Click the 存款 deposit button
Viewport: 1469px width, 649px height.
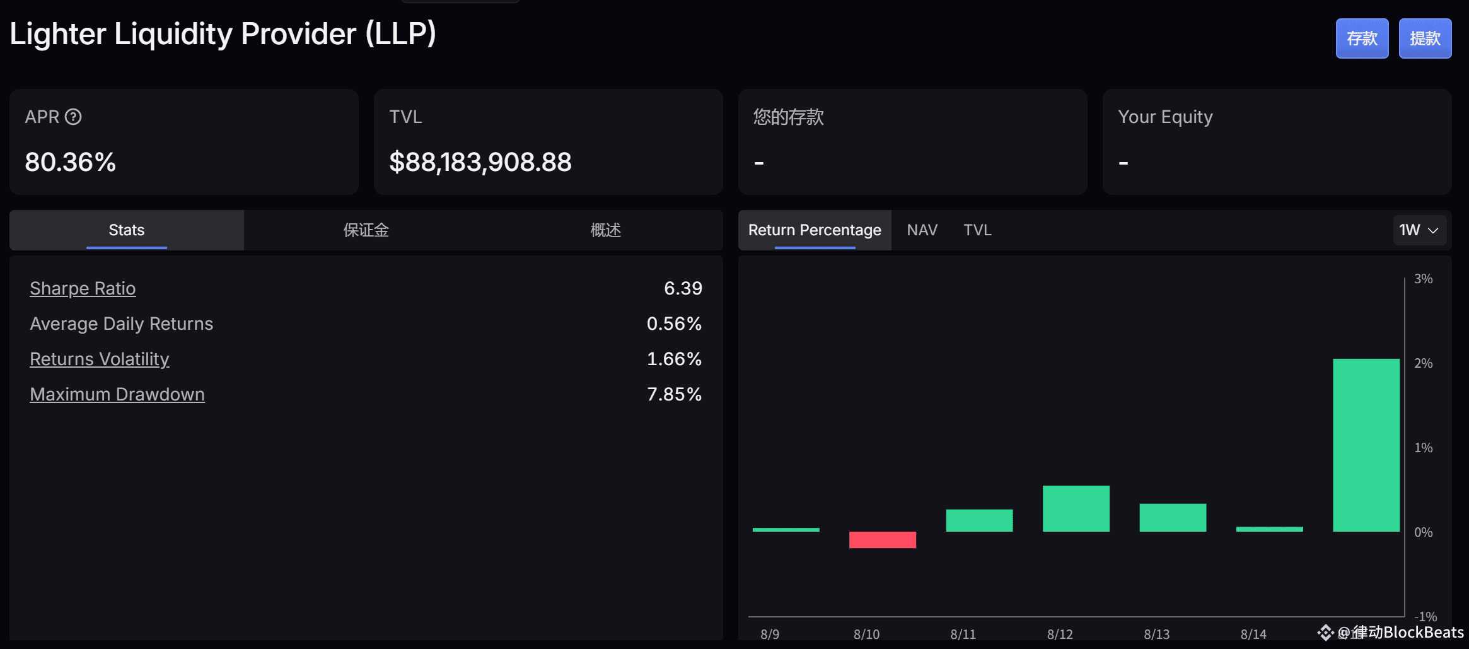click(x=1362, y=38)
